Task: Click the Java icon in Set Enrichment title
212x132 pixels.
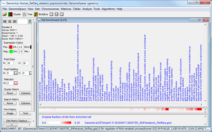Action: 39,20
